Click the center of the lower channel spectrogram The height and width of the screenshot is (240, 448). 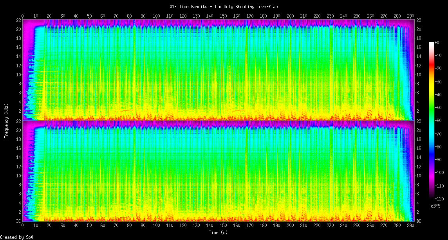click(218, 171)
